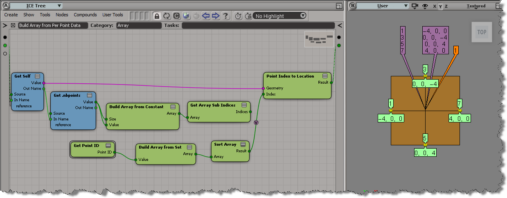The image size is (507, 198).
Task: Open the Compounds menu
Action: click(x=85, y=15)
